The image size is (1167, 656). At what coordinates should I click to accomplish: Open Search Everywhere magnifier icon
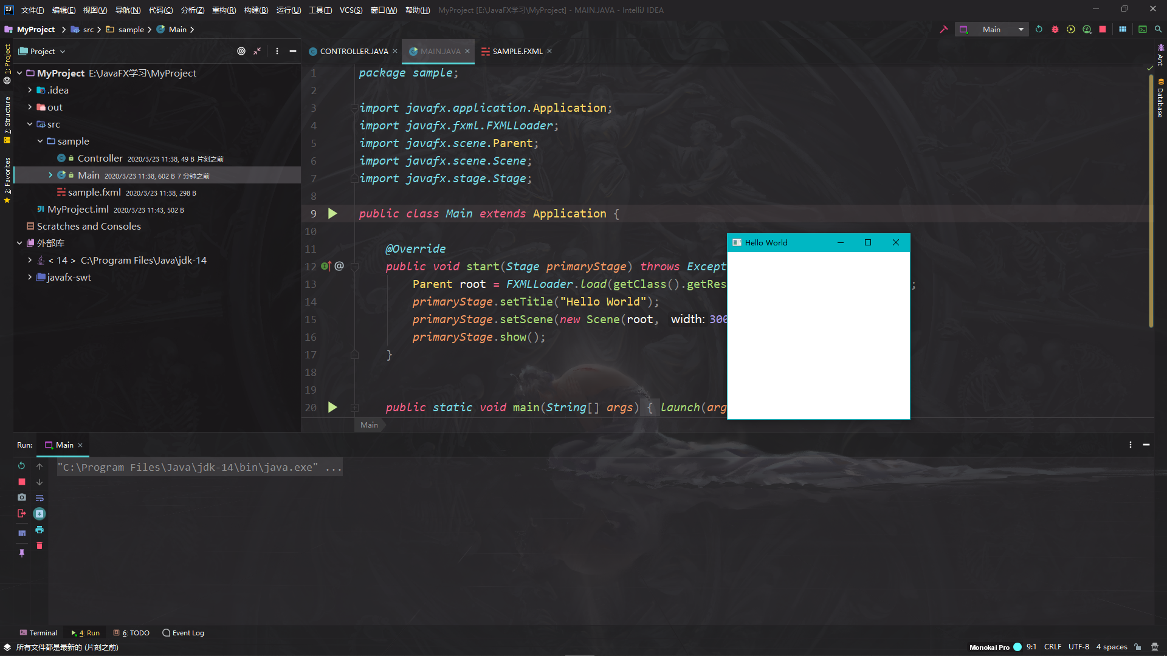coord(1158,29)
